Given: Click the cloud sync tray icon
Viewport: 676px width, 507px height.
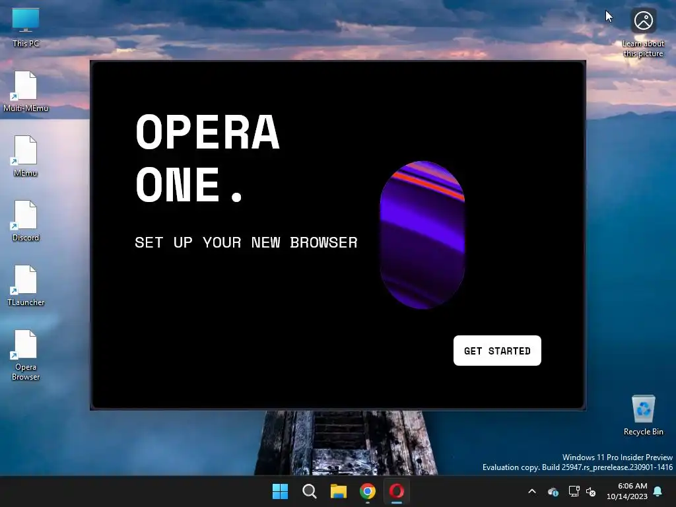Looking at the screenshot, I should [553, 491].
